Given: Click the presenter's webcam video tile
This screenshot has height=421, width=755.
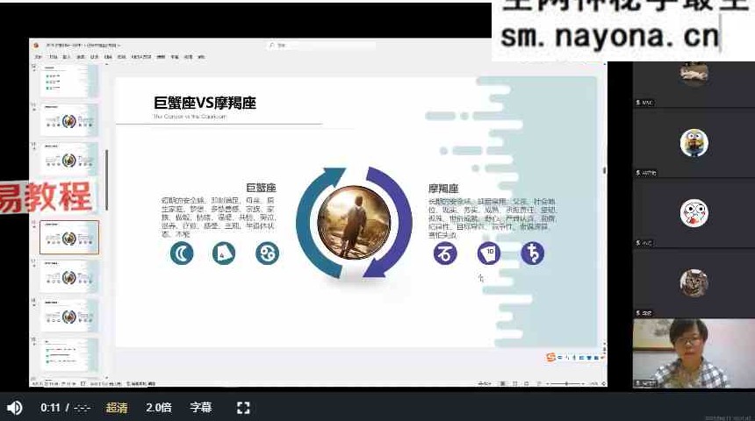Looking at the screenshot, I should pos(694,353).
